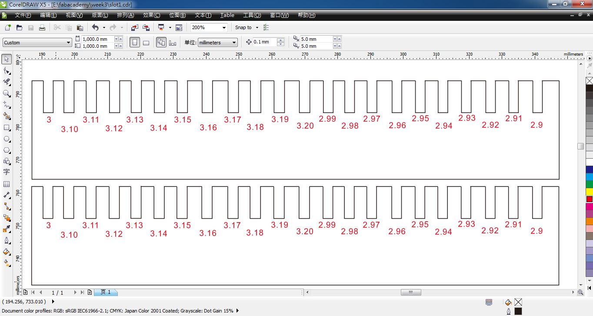The width and height of the screenshot is (593, 316).
Task: Open the zoom navigator icon
Action: [x=580, y=293]
